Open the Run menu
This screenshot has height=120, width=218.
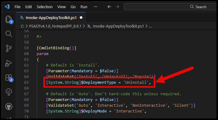point(84,7)
